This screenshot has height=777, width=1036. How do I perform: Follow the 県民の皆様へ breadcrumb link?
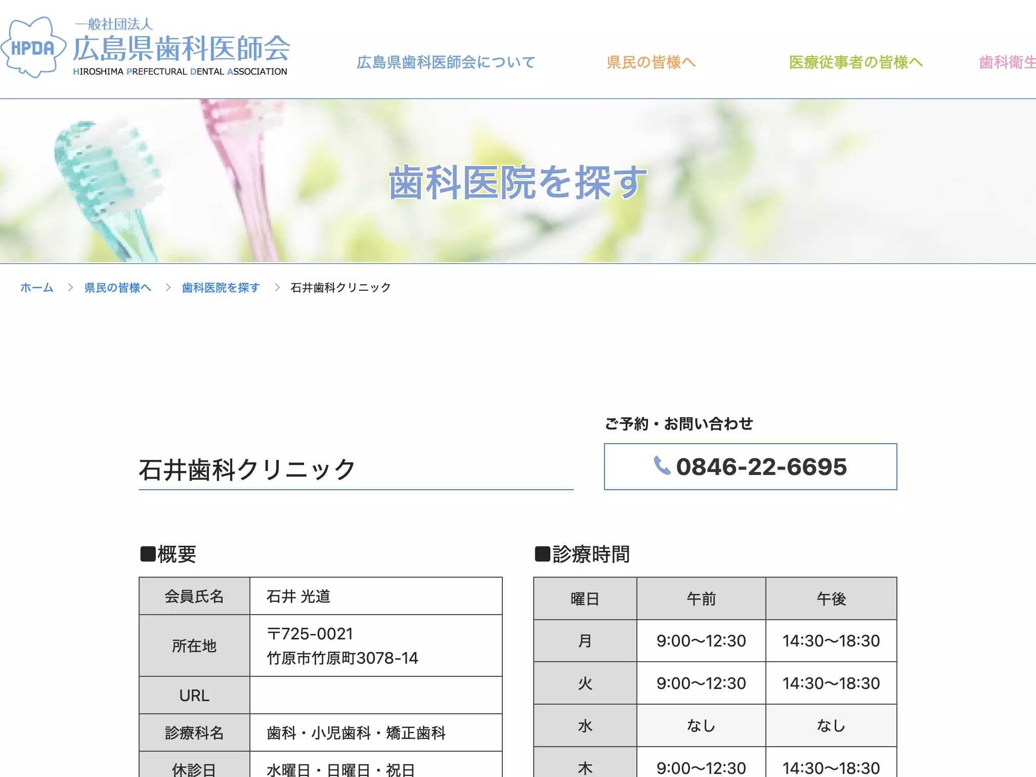[118, 287]
